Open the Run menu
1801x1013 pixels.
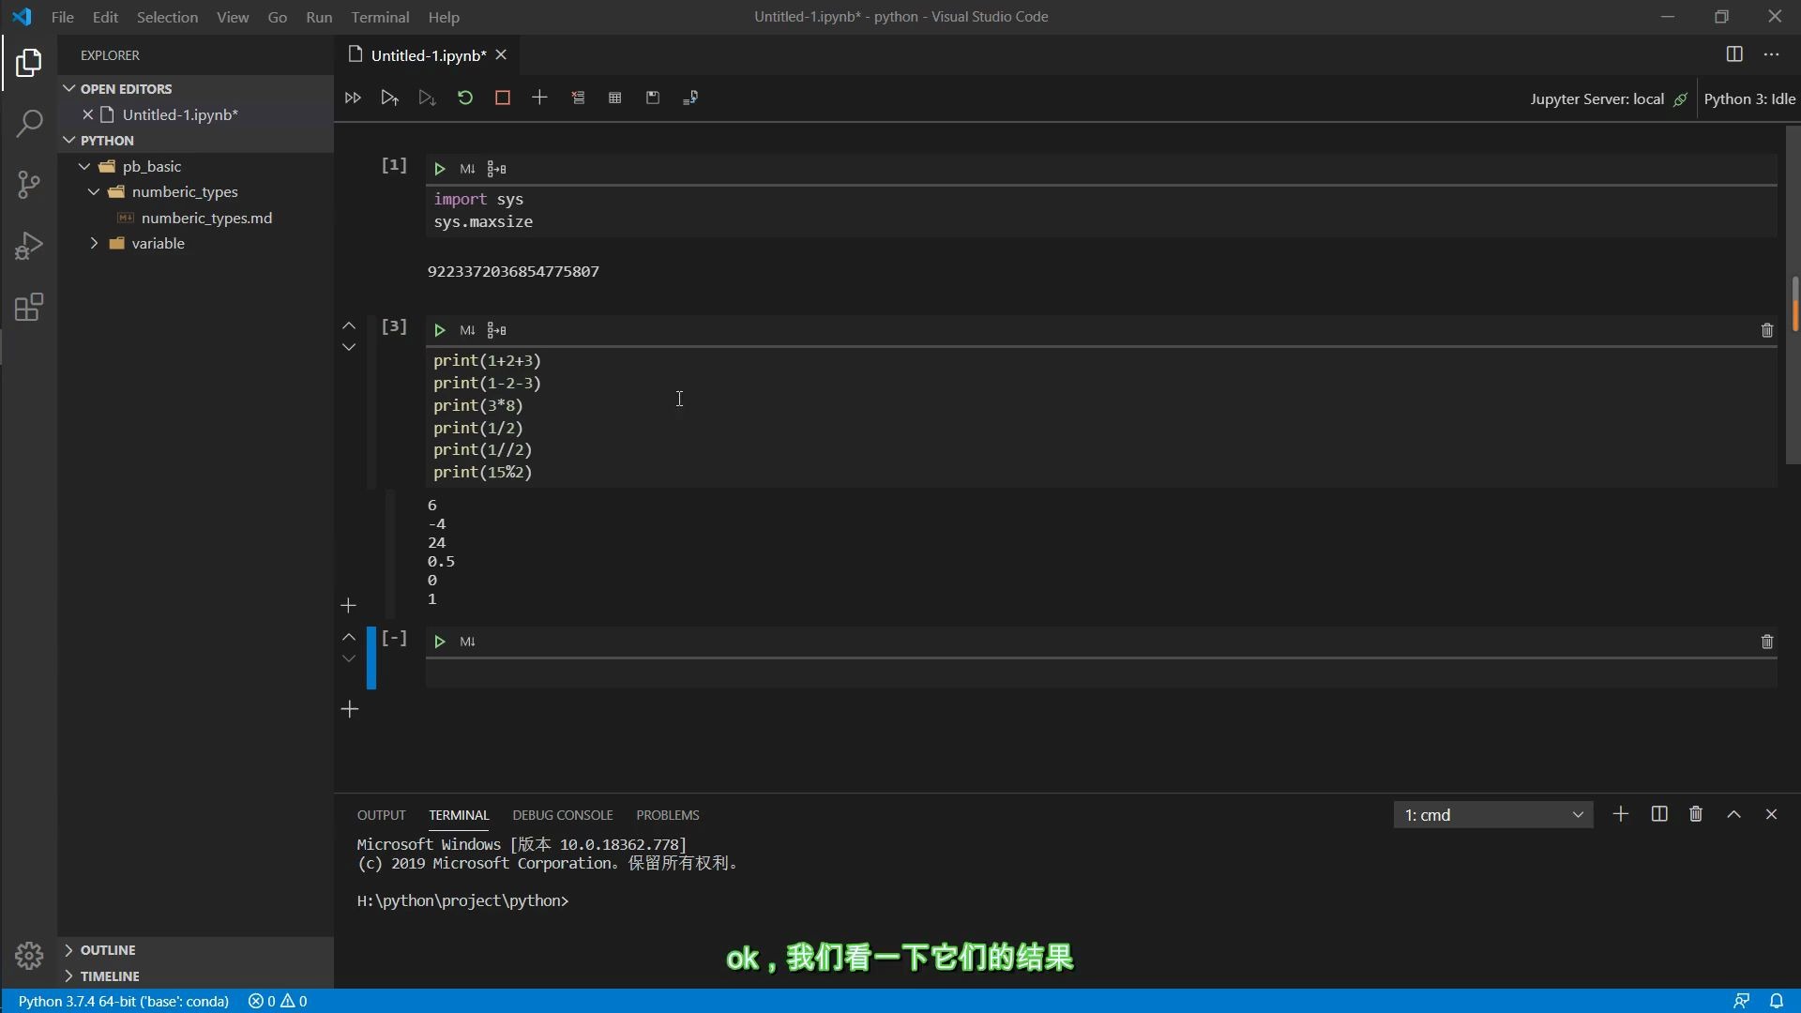click(x=319, y=17)
